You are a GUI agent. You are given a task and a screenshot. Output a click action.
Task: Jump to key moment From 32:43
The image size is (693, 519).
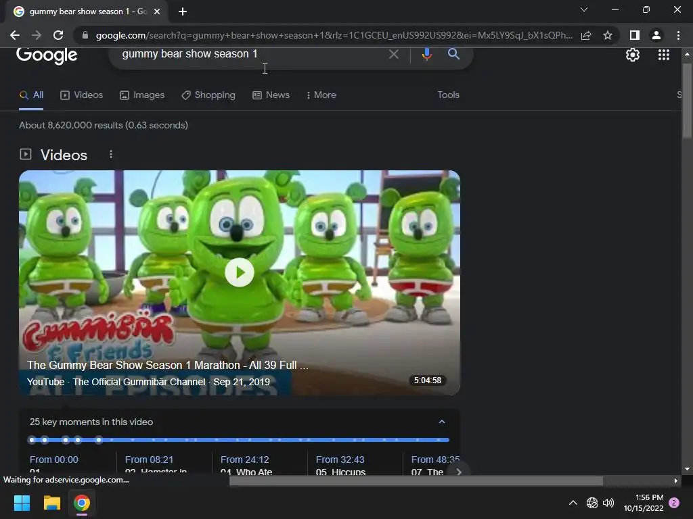pos(340,460)
